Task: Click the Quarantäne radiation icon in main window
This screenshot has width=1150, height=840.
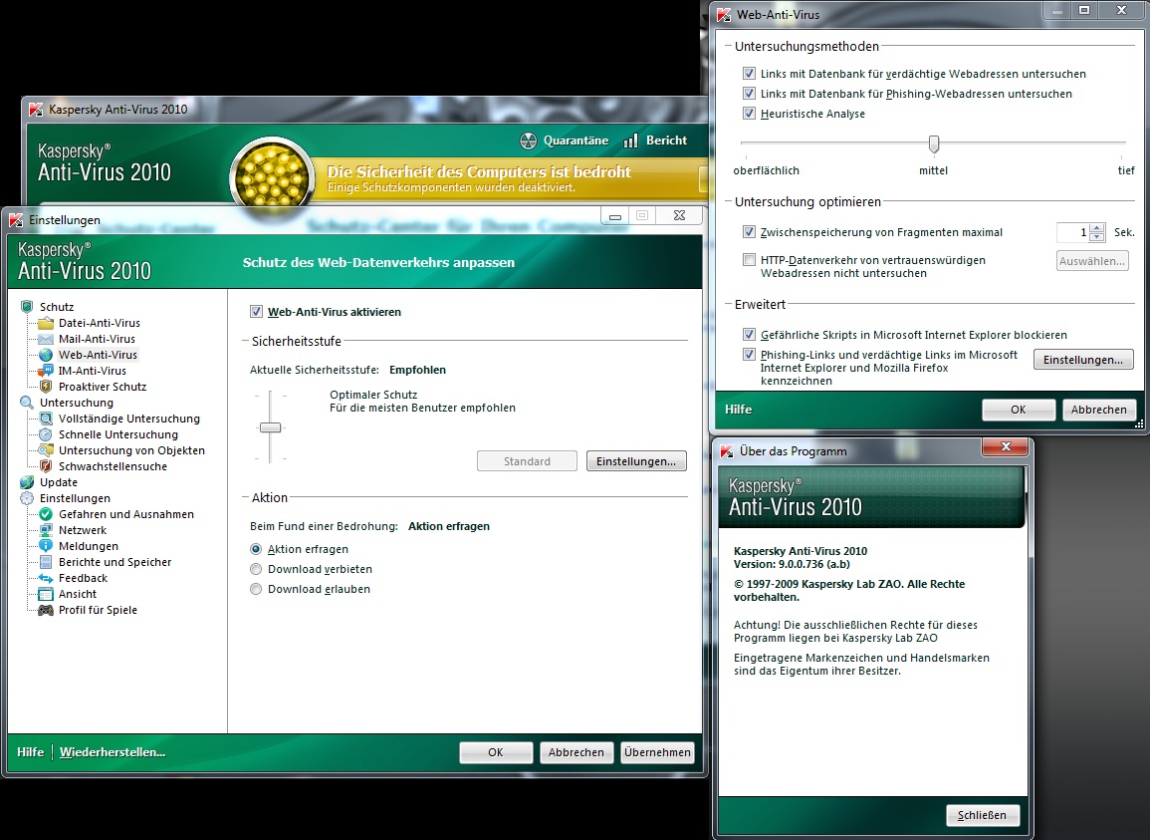Action: pyautogui.click(x=528, y=140)
